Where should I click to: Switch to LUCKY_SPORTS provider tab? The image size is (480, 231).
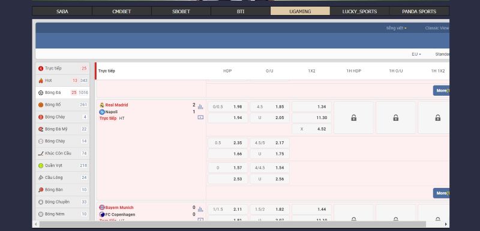tap(359, 11)
